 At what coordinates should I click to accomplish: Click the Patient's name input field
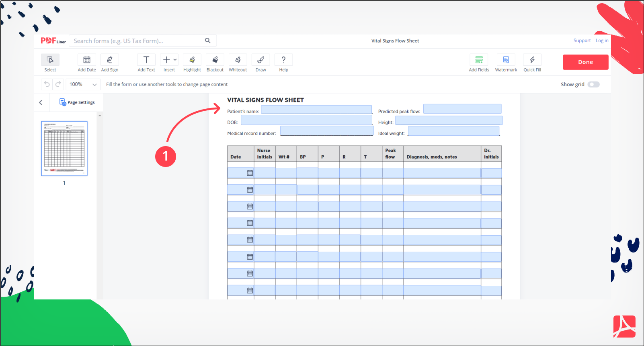pyautogui.click(x=316, y=110)
